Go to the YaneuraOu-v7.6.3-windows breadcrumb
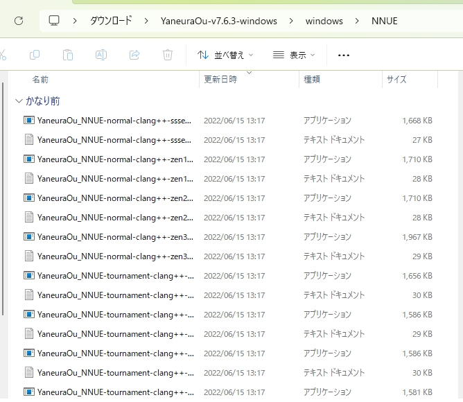463x402 pixels. (219, 21)
